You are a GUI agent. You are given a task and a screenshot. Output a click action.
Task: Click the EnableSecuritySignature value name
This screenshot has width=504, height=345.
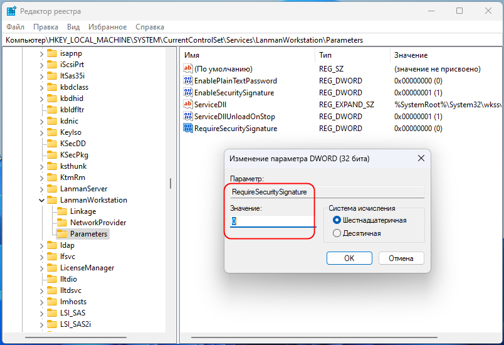(234, 93)
